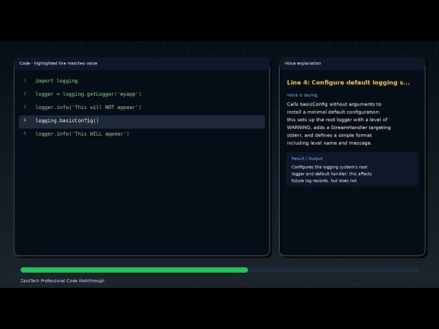This screenshot has height=329, width=439.
Task: Select line 2 with logging.getLogger('myapp')
Action: [x=88, y=94]
